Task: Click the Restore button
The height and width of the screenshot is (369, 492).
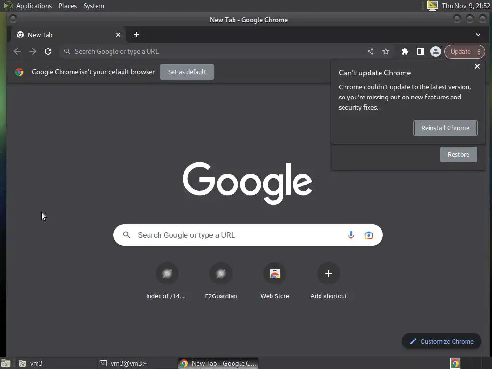Action: tap(458, 154)
